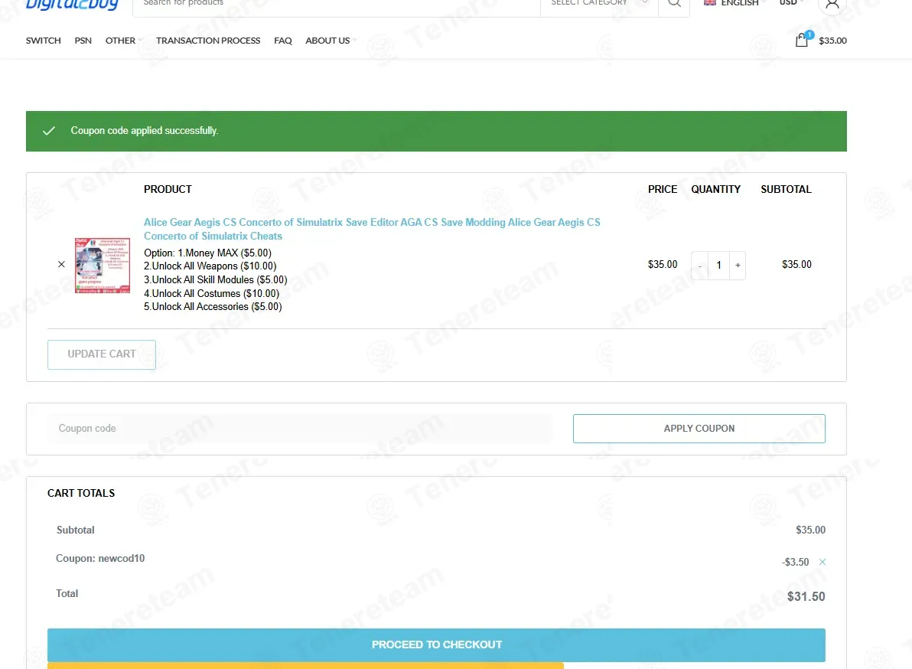This screenshot has height=669, width=912.
Task: Click the DigitalZBug site logo
Action: 72,5
